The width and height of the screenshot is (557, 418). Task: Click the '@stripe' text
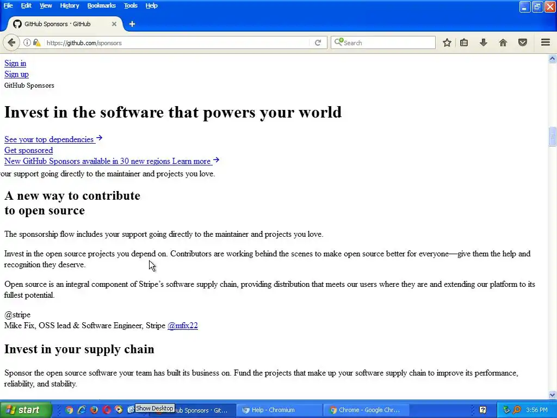click(17, 315)
